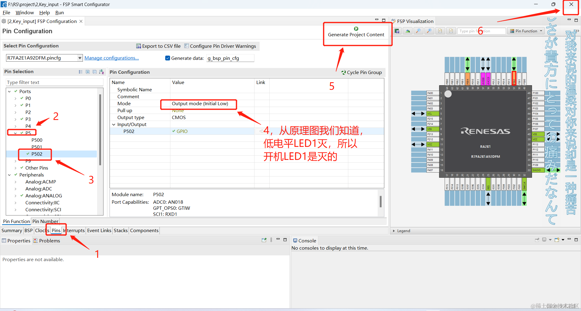
Task: Switch to the Components tab
Action: pyautogui.click(x=144, y=230)
